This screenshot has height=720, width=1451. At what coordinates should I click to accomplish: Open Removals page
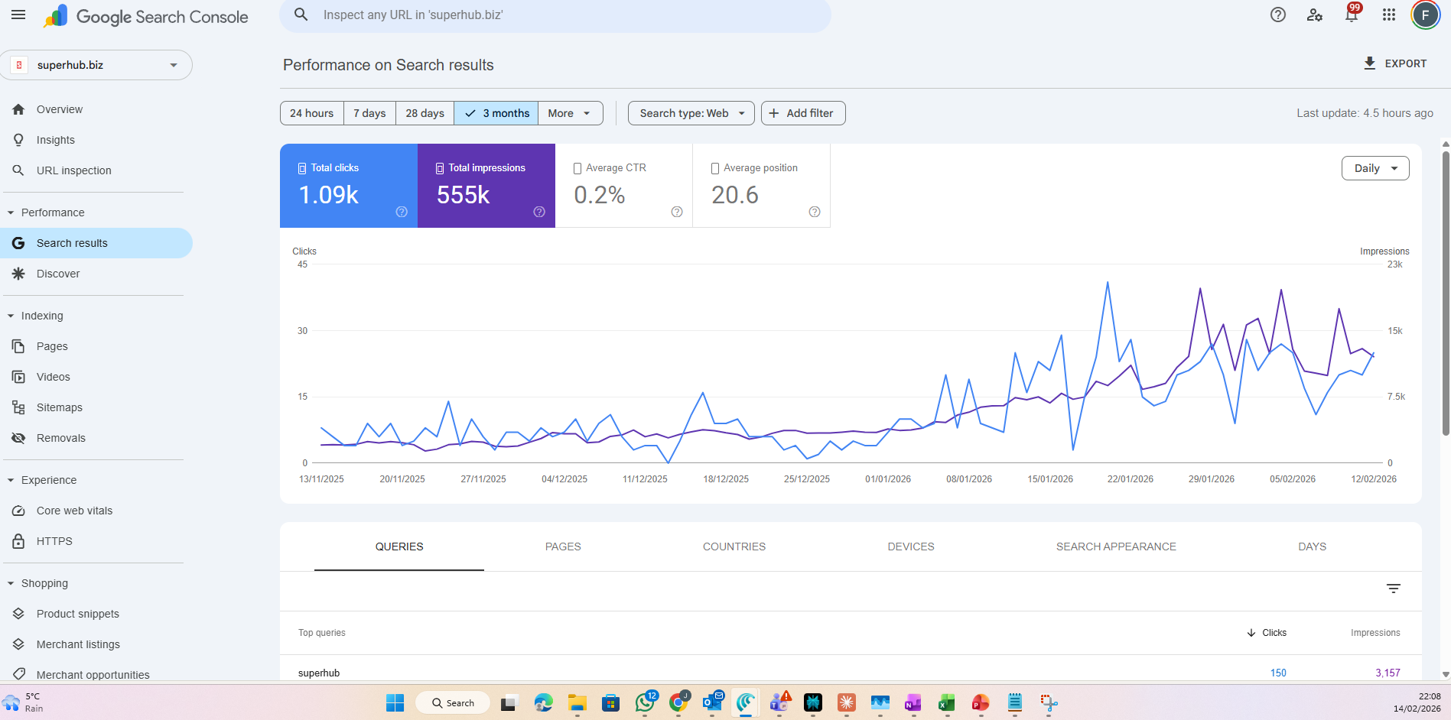click(96, 438)
